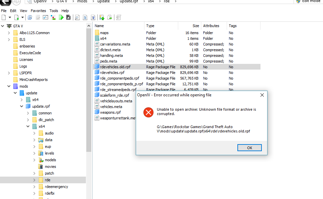Click the green play arrow toolbar icon
The height and width of the screenshot is (199, 323).
[61, 17]
